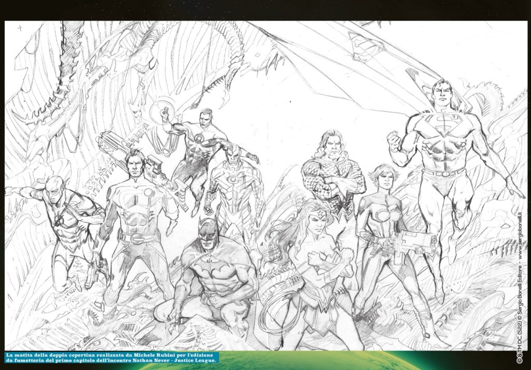
Task: Click the Sergio Bonelli Editore copyright text
Action: [x=519, y=298]
